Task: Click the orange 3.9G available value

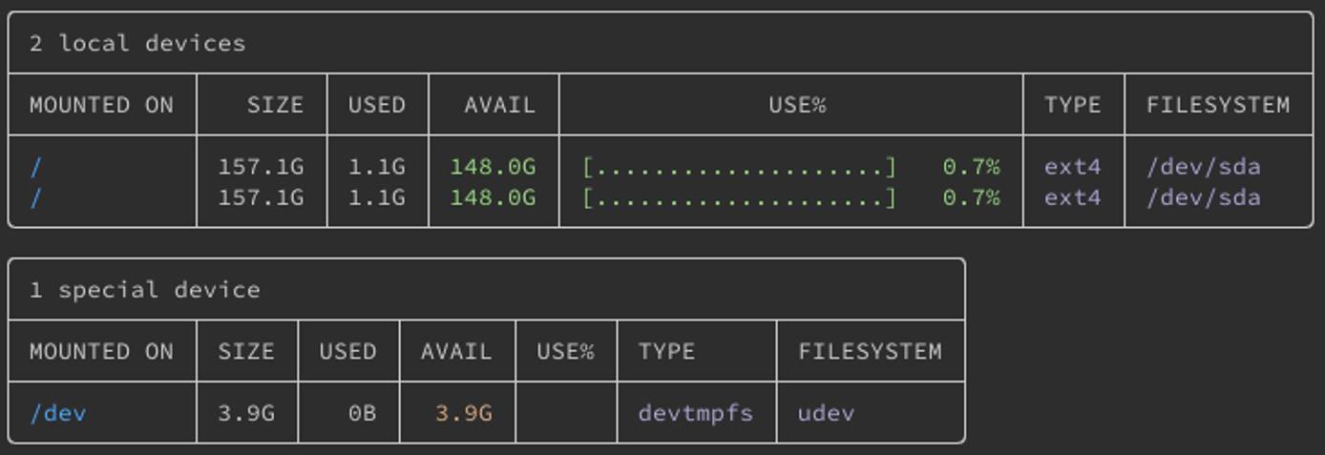Action: coord(463,413)
